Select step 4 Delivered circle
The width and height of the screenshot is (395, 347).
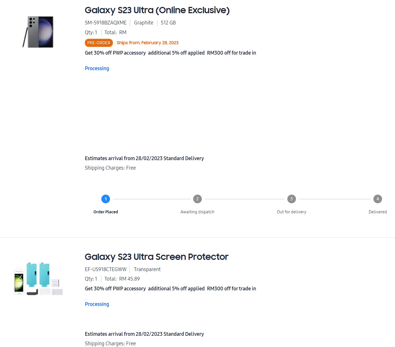(x=378, y=199)
